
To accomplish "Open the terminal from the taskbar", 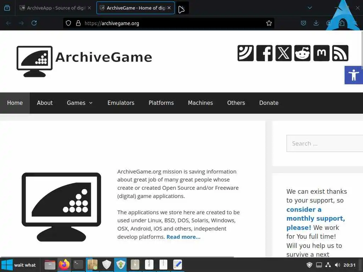I will coord(78,265).
